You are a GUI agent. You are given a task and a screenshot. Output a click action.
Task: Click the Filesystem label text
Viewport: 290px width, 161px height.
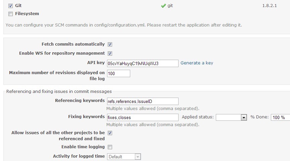(x=27, y=14)
